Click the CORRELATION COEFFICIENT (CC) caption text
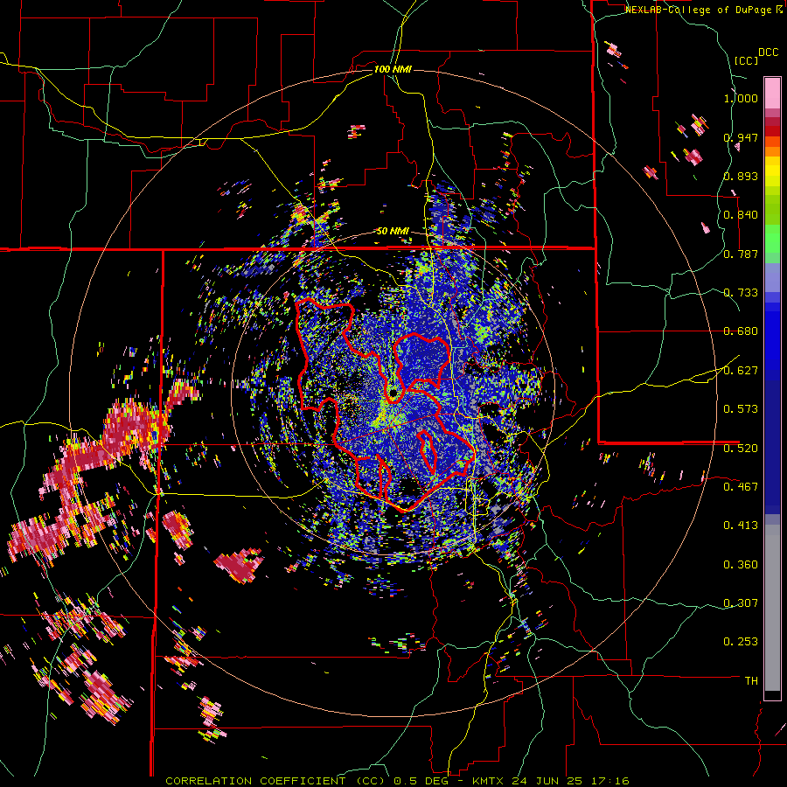The image size is (787, 787). coord(275,781)
